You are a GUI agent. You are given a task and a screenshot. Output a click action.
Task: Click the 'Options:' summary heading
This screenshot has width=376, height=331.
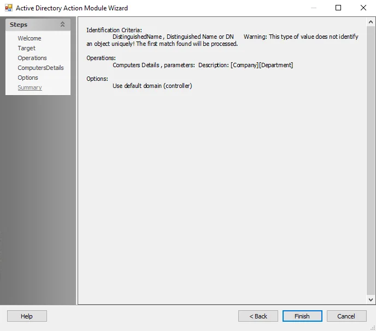(x=97, y=79)
